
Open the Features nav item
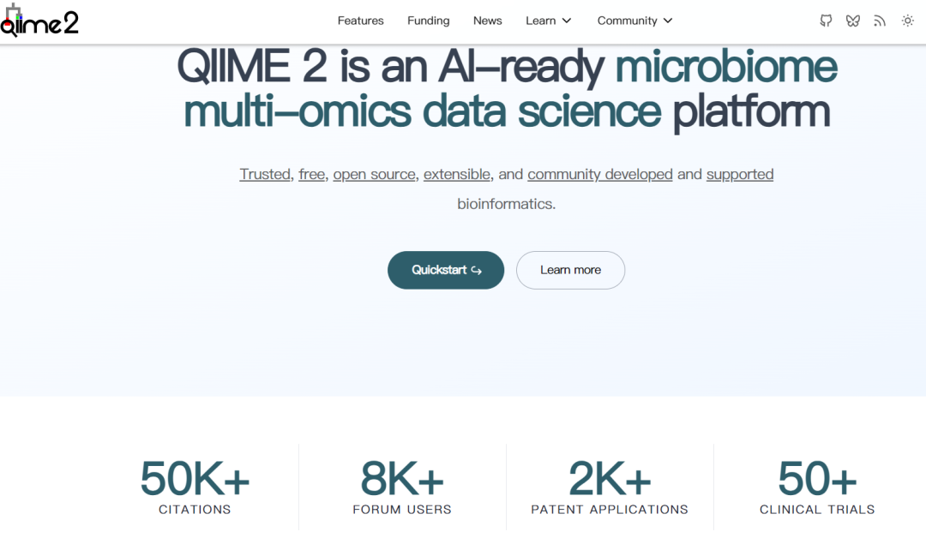[361, 21]
